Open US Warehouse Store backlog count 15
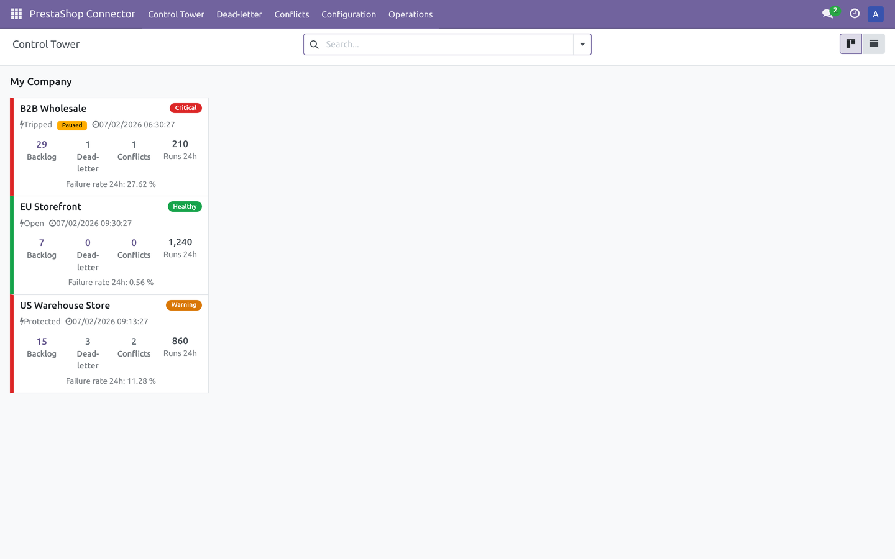The height and width of the screenshot is (559, 895). click(42, 347)
